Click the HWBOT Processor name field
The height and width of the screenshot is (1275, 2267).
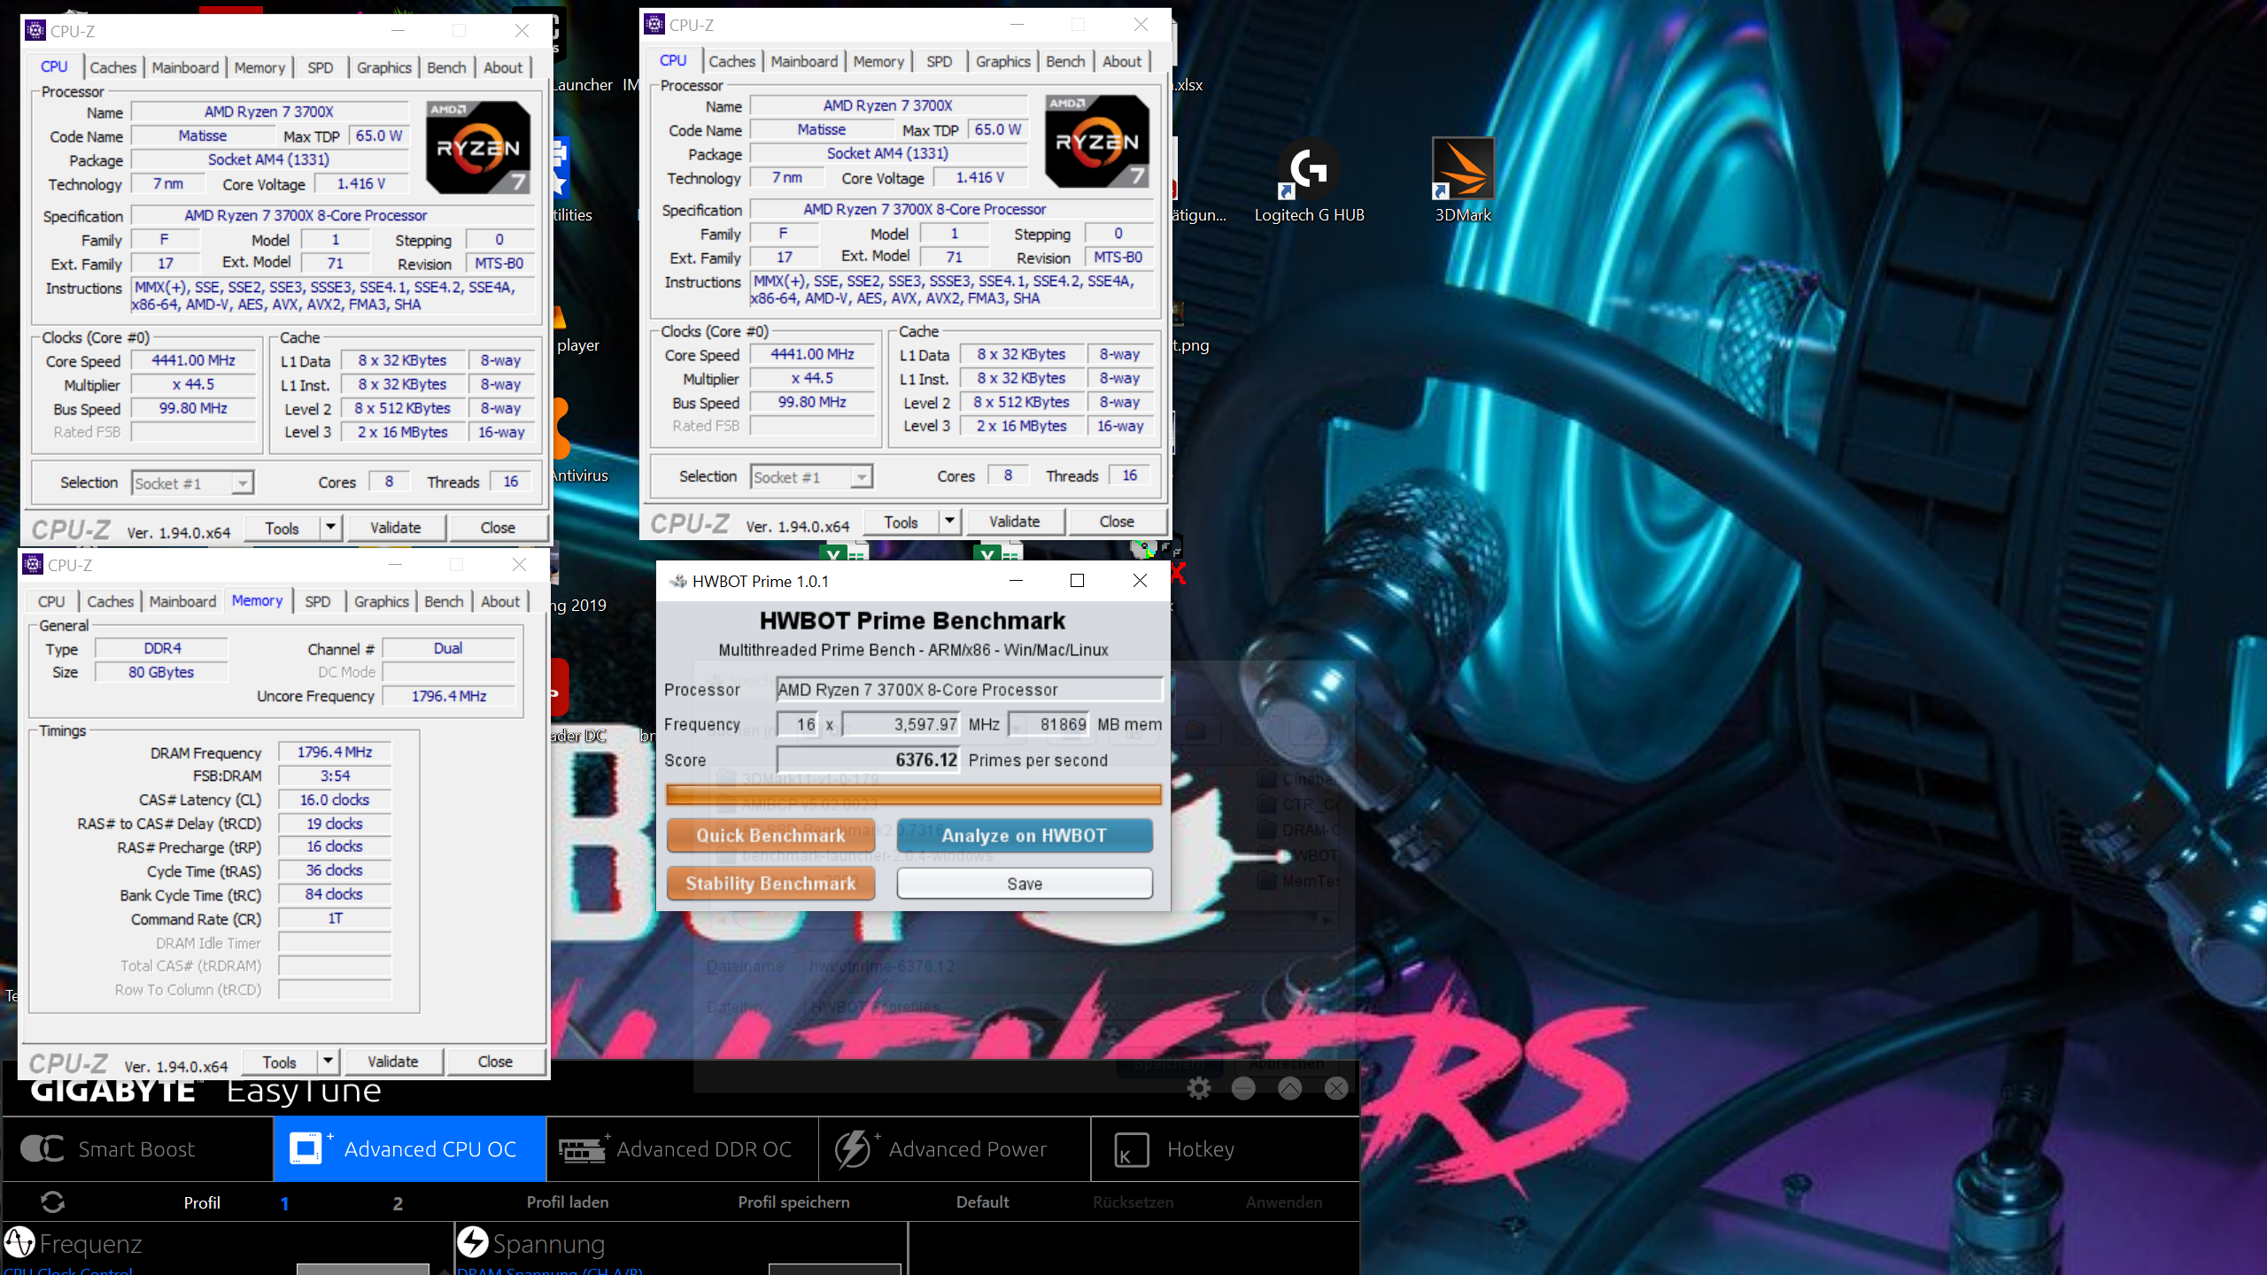969,689
